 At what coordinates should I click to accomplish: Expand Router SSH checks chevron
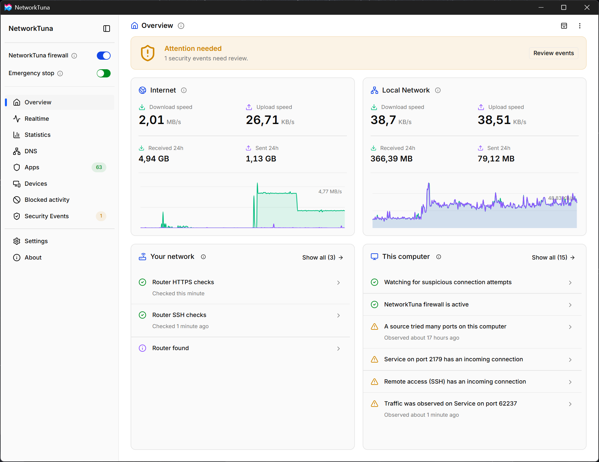point(338,315)
